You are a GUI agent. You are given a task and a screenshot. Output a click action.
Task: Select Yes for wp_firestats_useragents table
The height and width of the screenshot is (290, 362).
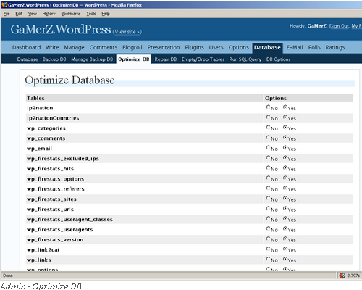tap(285, 228)
